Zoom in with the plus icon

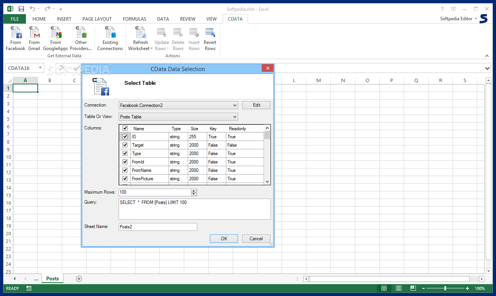click(467, 288)
